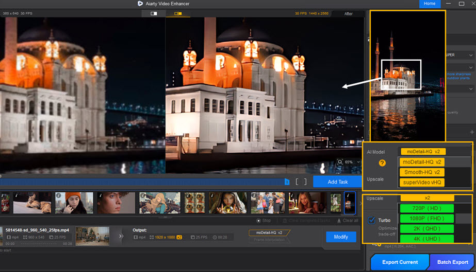Click the zoom magnifier icon at 65%
The height and width of the screenshot is (272, 476).
341,162
